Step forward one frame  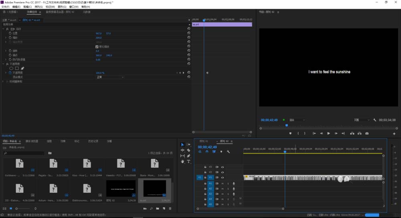(336, 133)
